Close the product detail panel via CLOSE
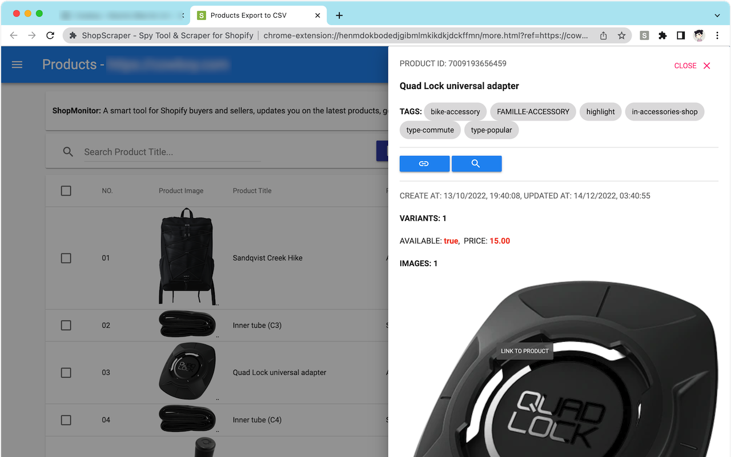The height and width of the screenshot is (457, 731). [692, 65]
